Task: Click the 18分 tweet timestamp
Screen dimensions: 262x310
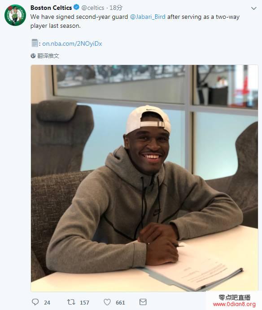Action: click(x=116, y=8)
